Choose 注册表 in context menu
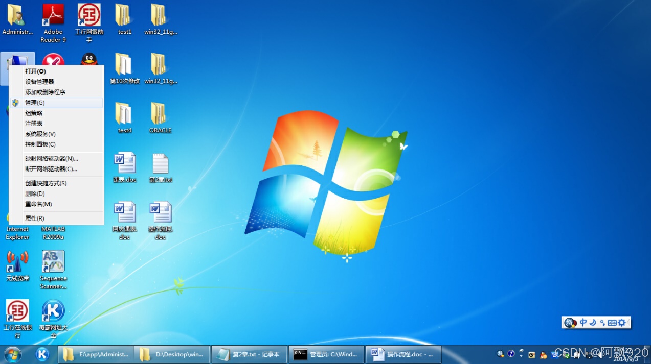This screenshot has width=651, height=364. [57, 124]
